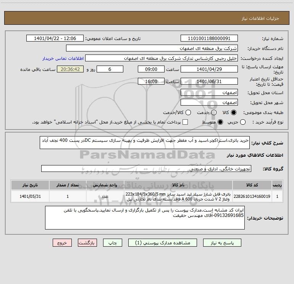This screenshot has height=284, width=294.
Task: Click the تاریخ نیاز column header
Action: (30, 185)
